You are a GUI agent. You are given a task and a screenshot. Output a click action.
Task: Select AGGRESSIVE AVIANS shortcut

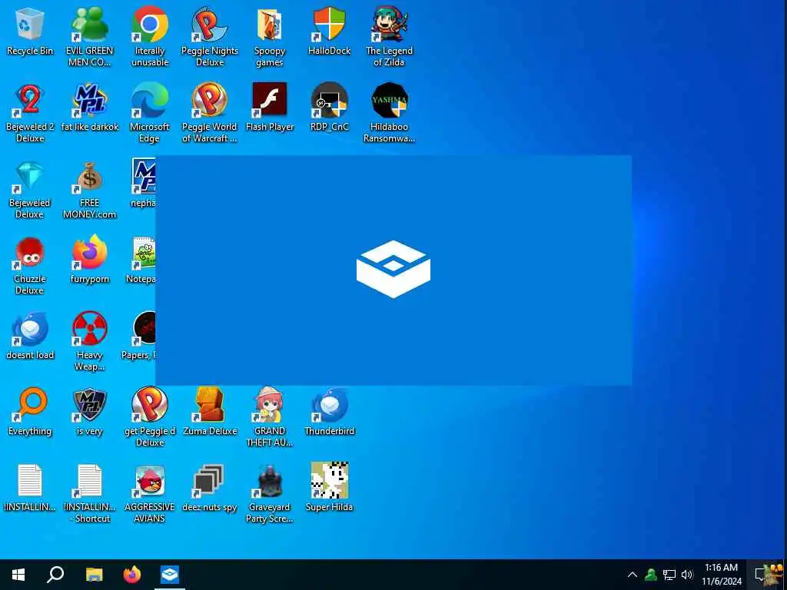pyautogui.click(x=150, y=495)
